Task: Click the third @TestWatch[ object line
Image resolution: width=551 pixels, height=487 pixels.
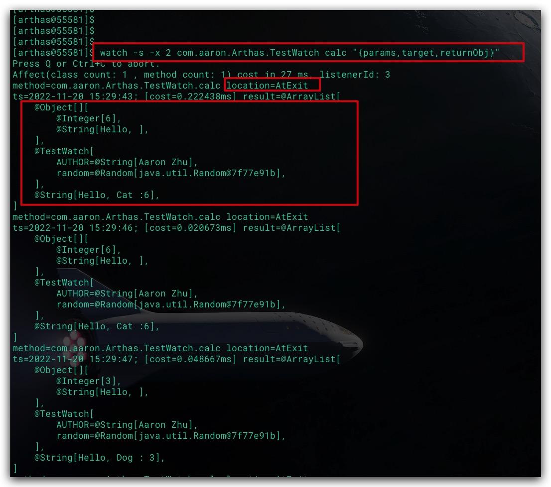Action: (64, 414)
